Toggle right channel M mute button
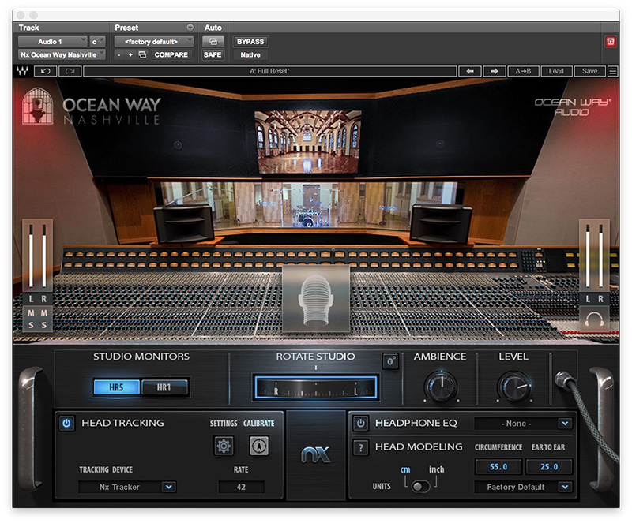 point(44,312)
